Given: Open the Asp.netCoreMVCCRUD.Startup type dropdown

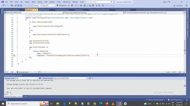Looking at the screenshot, I should tap(94, 13).
